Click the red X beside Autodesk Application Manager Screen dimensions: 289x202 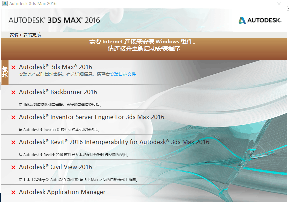point(13,192)
